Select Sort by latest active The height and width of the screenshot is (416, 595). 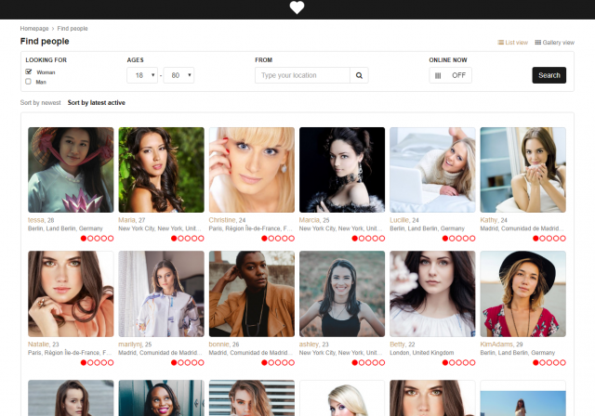coord(97,103)
